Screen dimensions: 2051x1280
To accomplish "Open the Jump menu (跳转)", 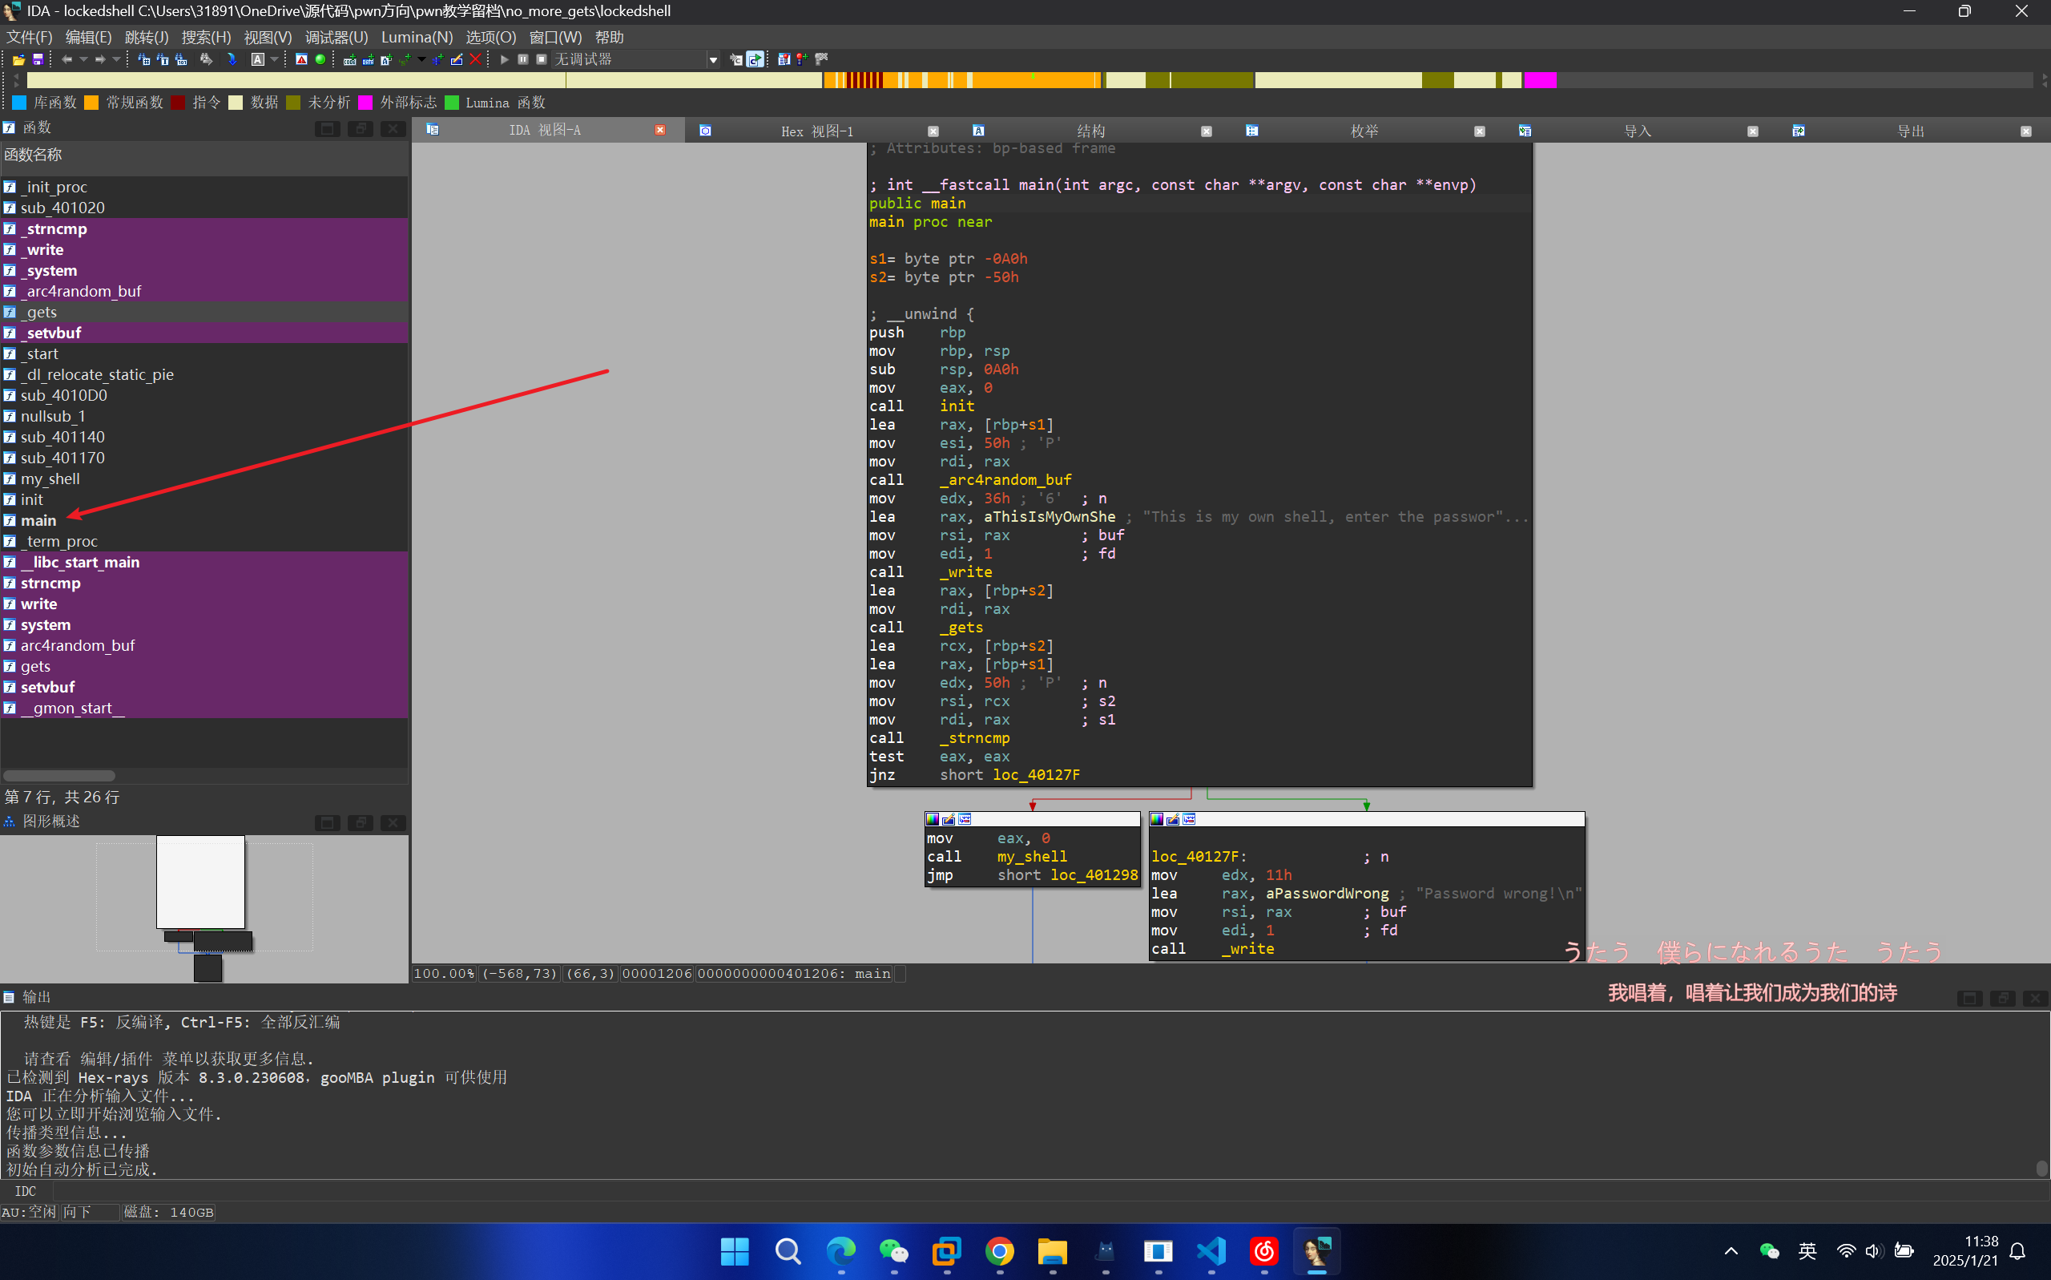I will (147, 37).
